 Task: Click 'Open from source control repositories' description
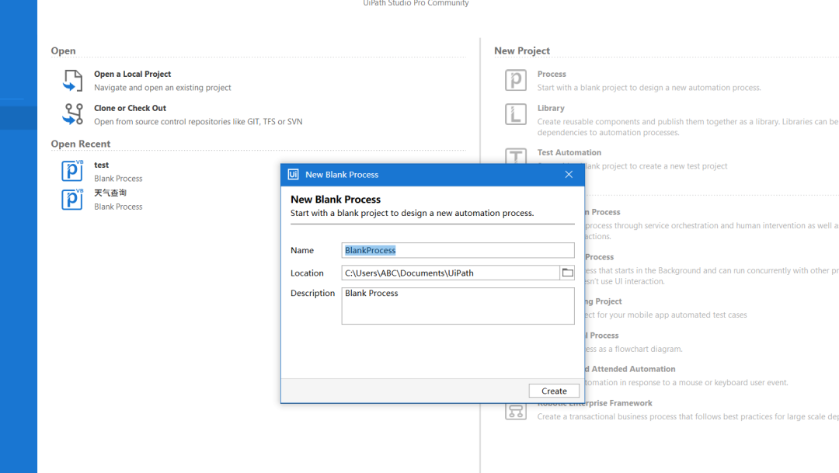coord(199,122)
